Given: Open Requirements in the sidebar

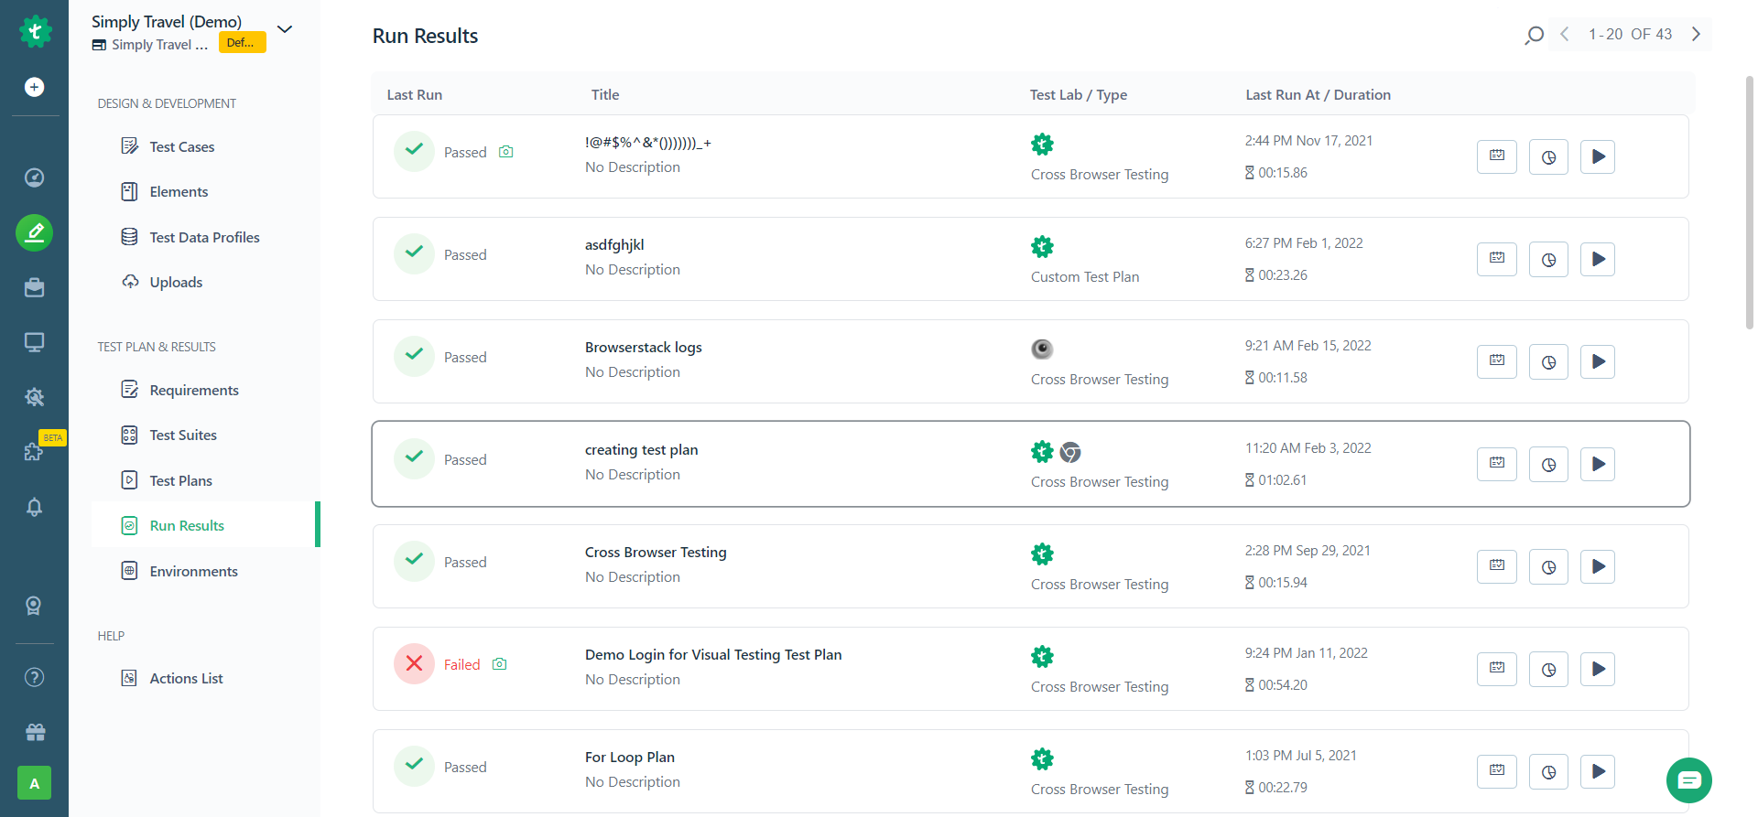Looking at the screenshot, I should click(194, 390).
